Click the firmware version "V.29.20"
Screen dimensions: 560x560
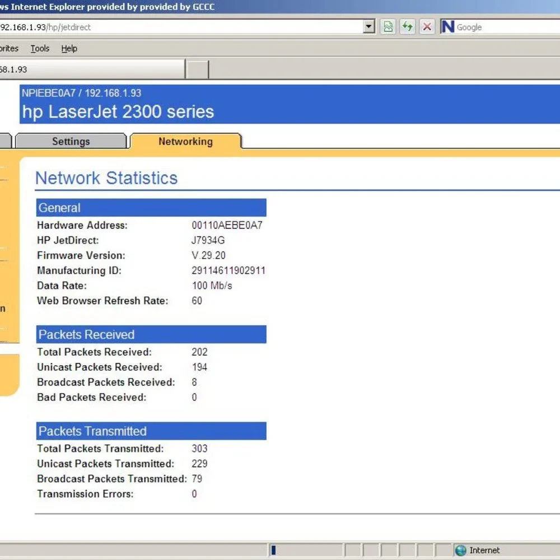pyautogui.click(x=208, y=255)
